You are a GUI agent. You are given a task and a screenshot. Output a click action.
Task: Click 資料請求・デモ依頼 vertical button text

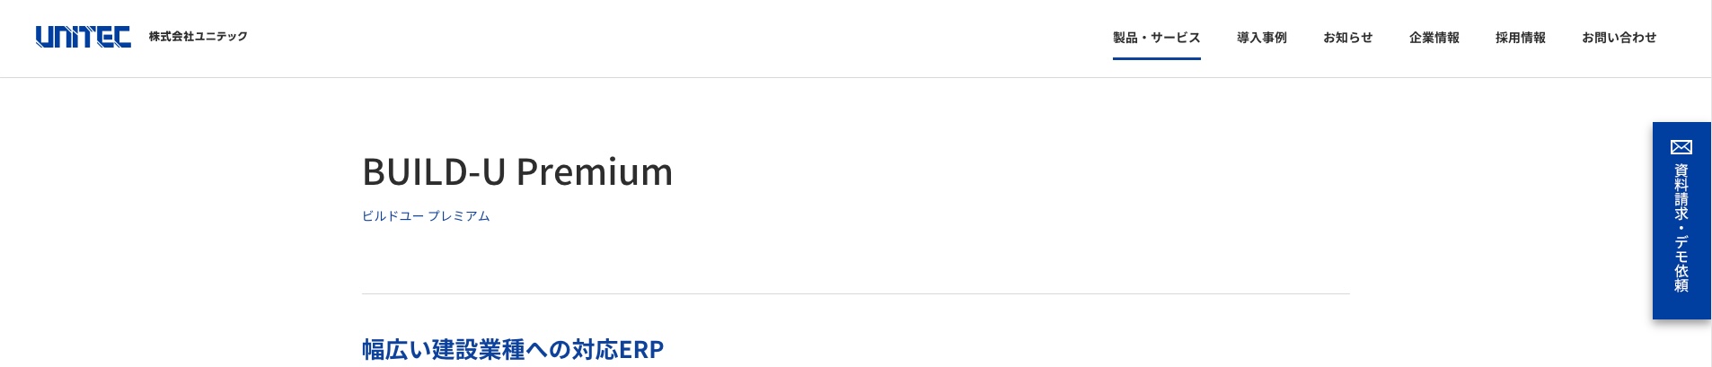1681,228
